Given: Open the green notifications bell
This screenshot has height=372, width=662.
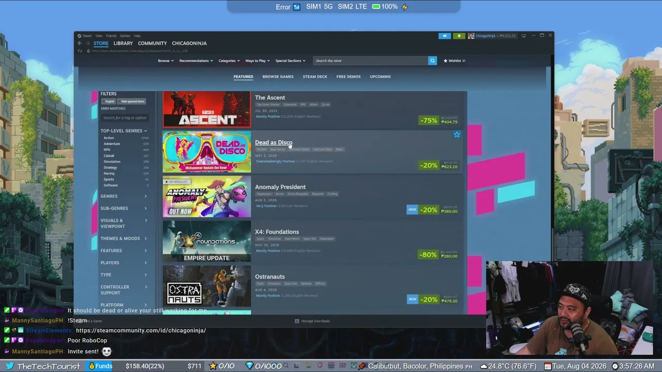Looking at the screenshot, I should (x=459, y=36).
